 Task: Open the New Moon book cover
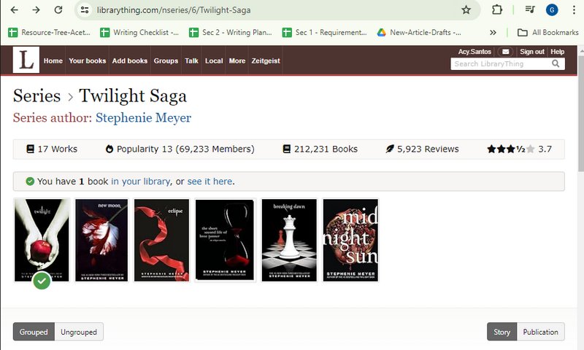(x=101, y=241)
